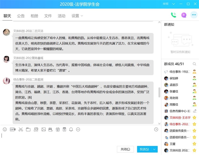Send a gift with gift box icon

coord(58,129)
